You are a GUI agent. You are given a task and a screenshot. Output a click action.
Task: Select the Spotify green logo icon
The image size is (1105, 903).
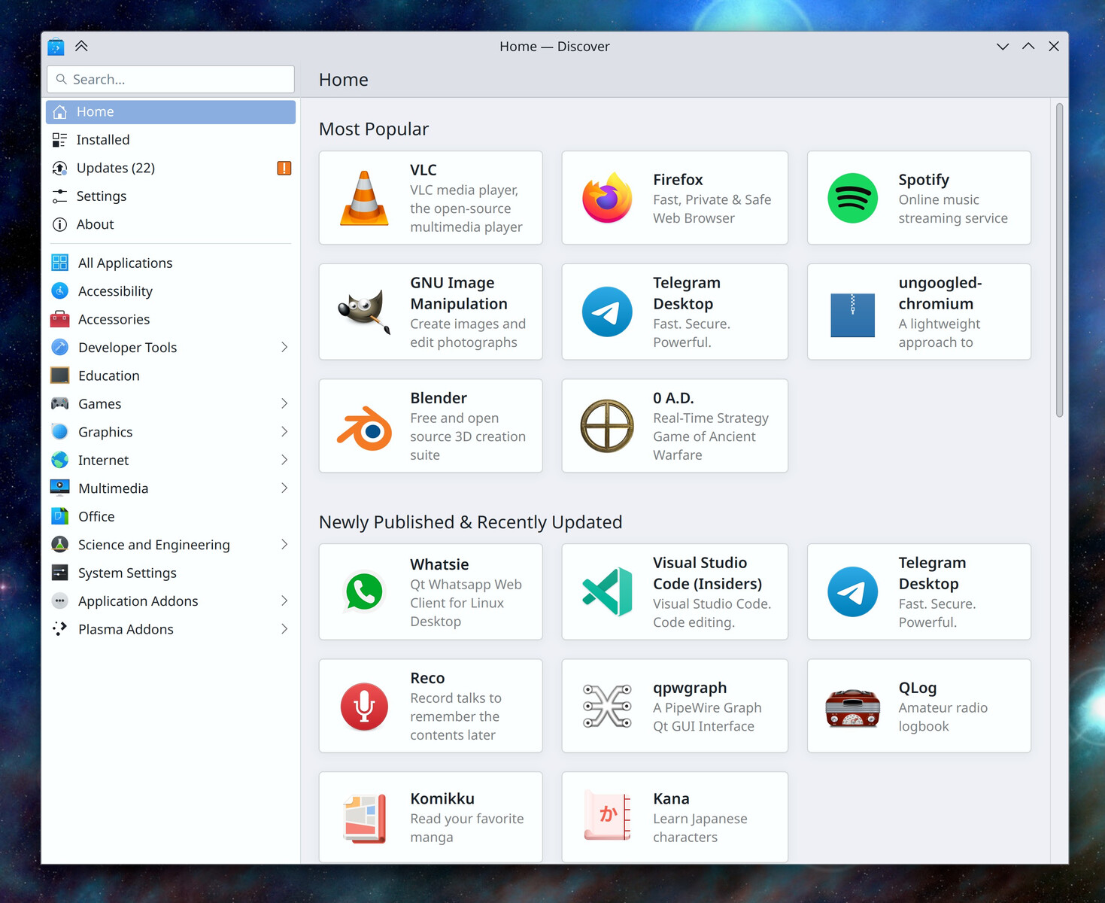[852, 198]
